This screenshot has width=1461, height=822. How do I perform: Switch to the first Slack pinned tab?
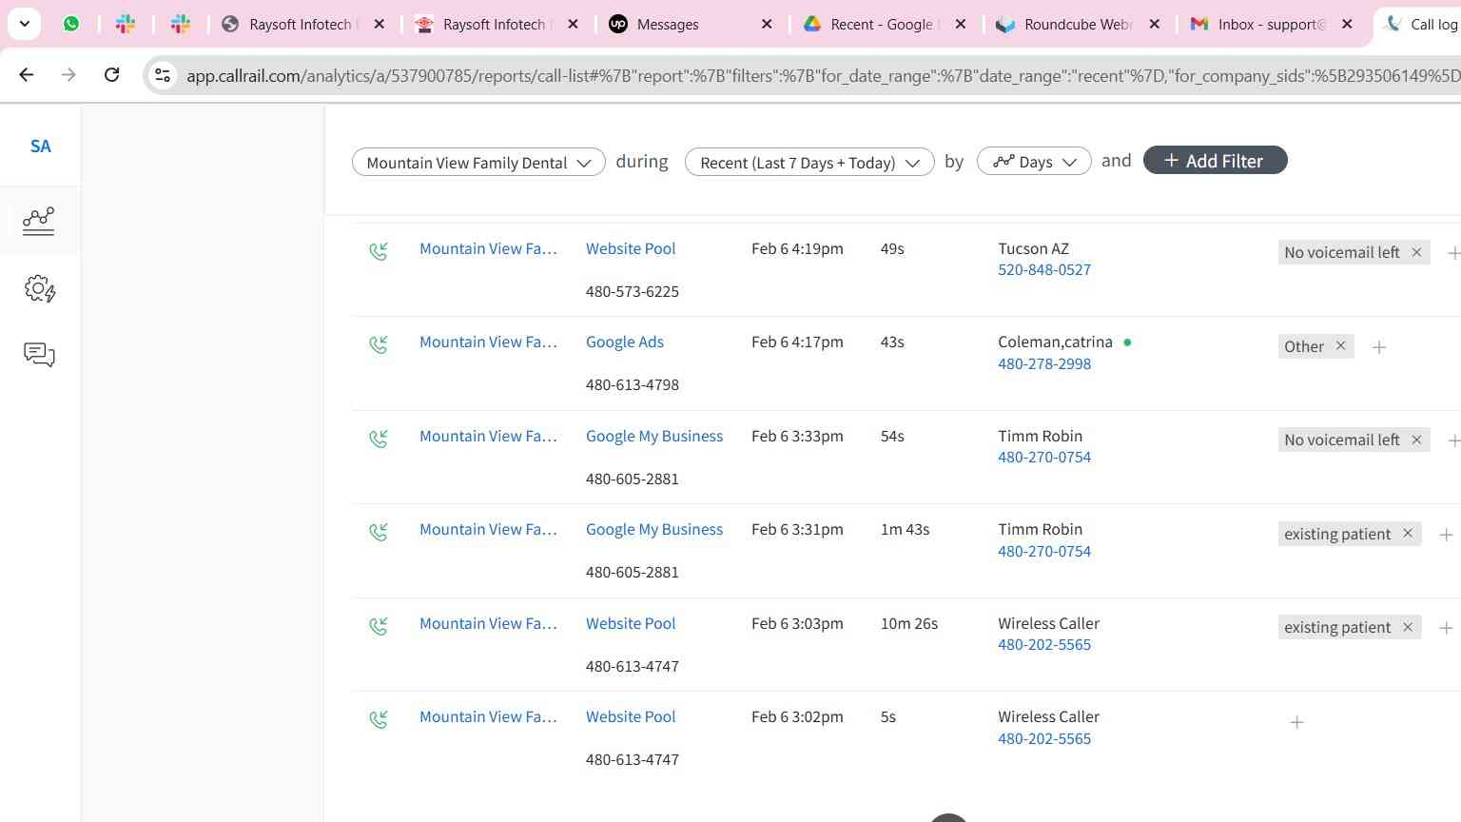click(x=126, y=24)
